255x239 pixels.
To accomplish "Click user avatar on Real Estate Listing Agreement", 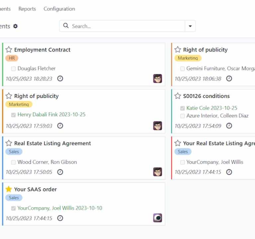I will 157,172.
